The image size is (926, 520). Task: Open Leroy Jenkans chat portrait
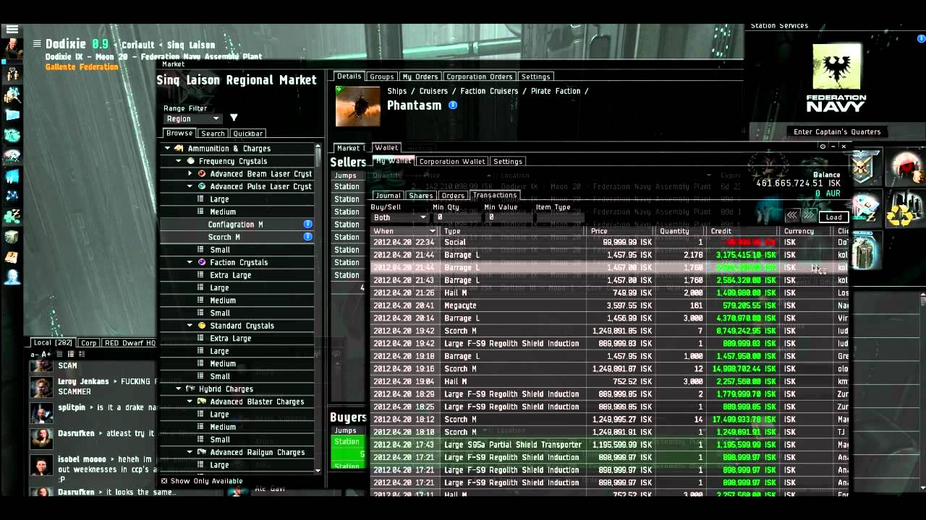(41, 388)
